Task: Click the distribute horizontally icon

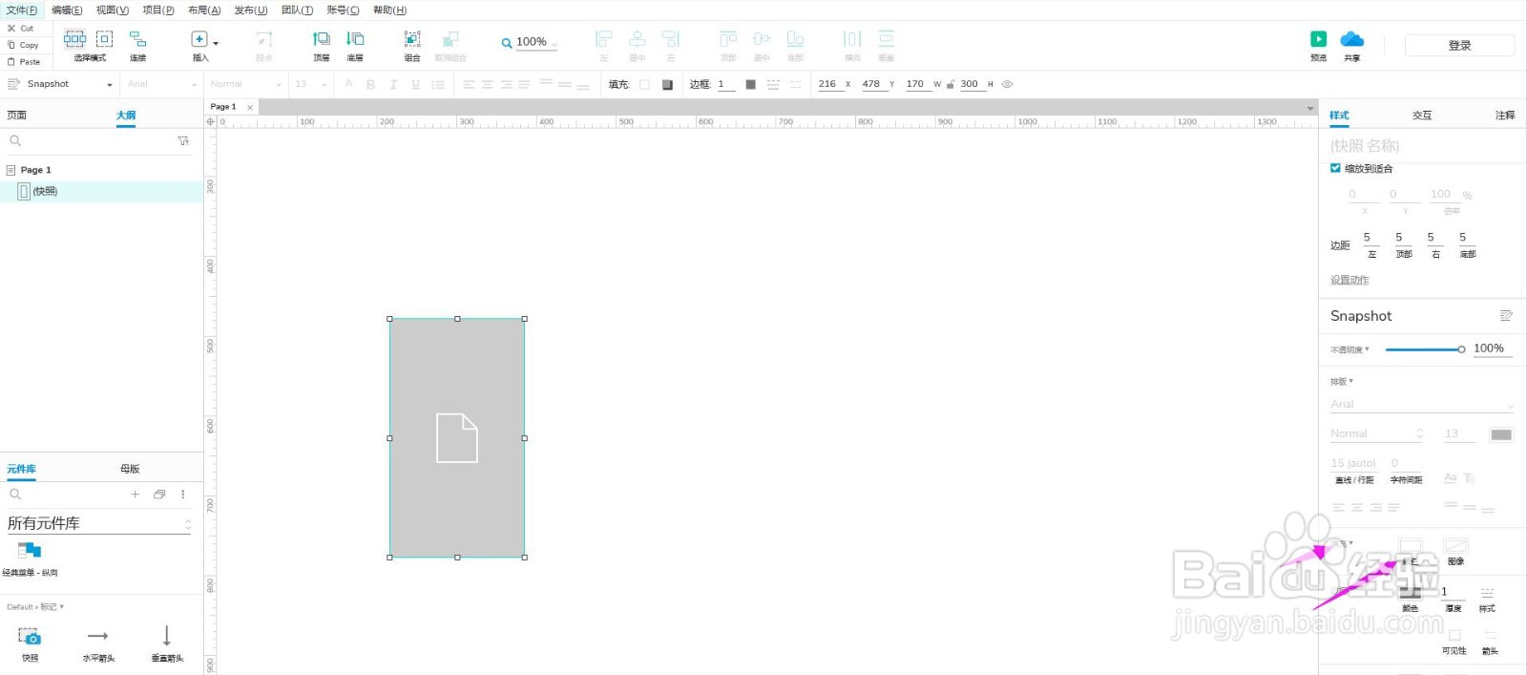Action: click(x=852, y=39)
